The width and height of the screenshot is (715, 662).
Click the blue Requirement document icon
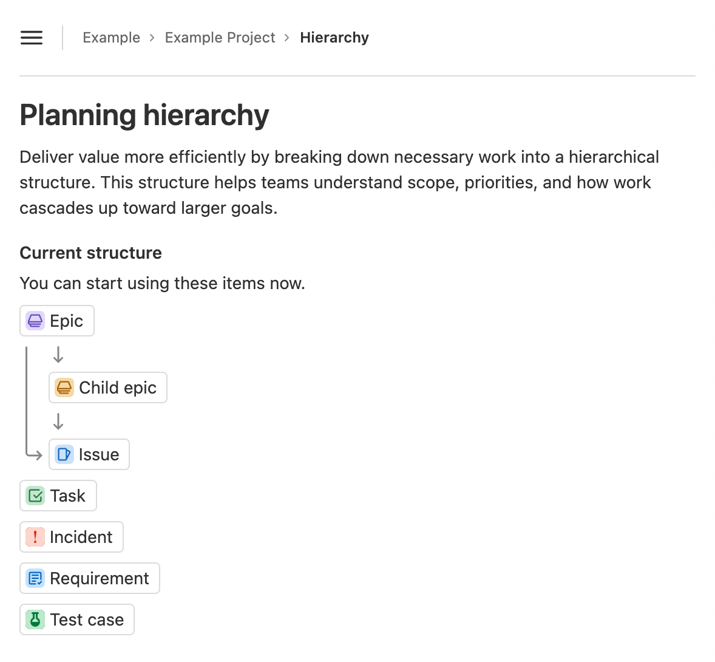coord(35,578)
